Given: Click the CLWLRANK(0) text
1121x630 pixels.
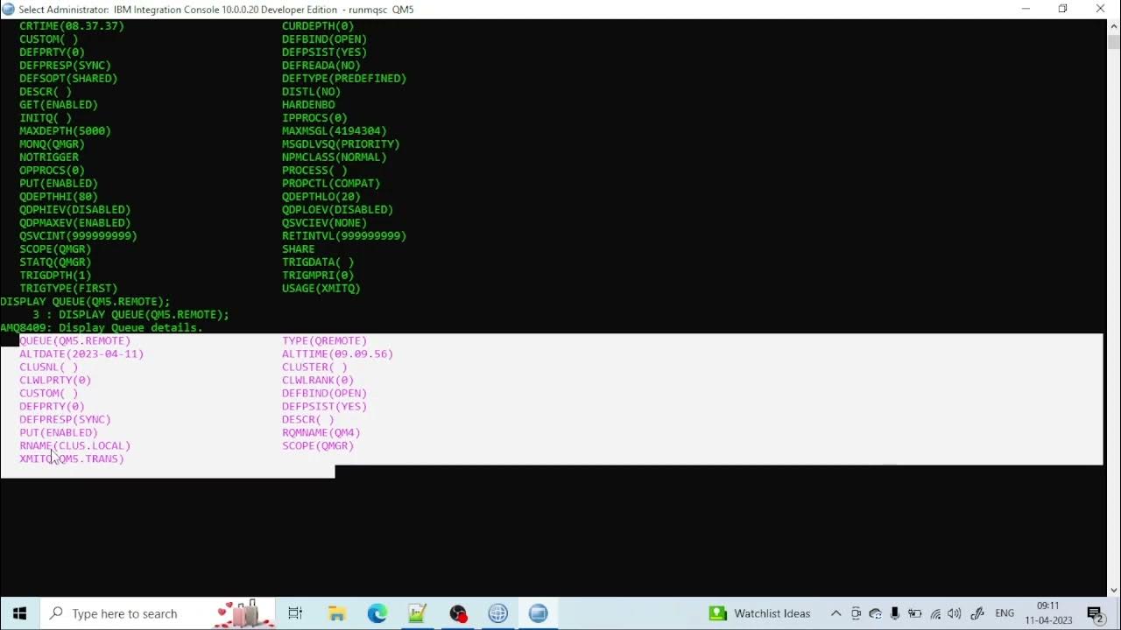Looking at the screenshot, I should click(318, 380).
